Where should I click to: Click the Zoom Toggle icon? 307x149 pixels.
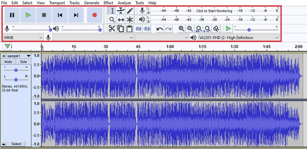(216, 29)
